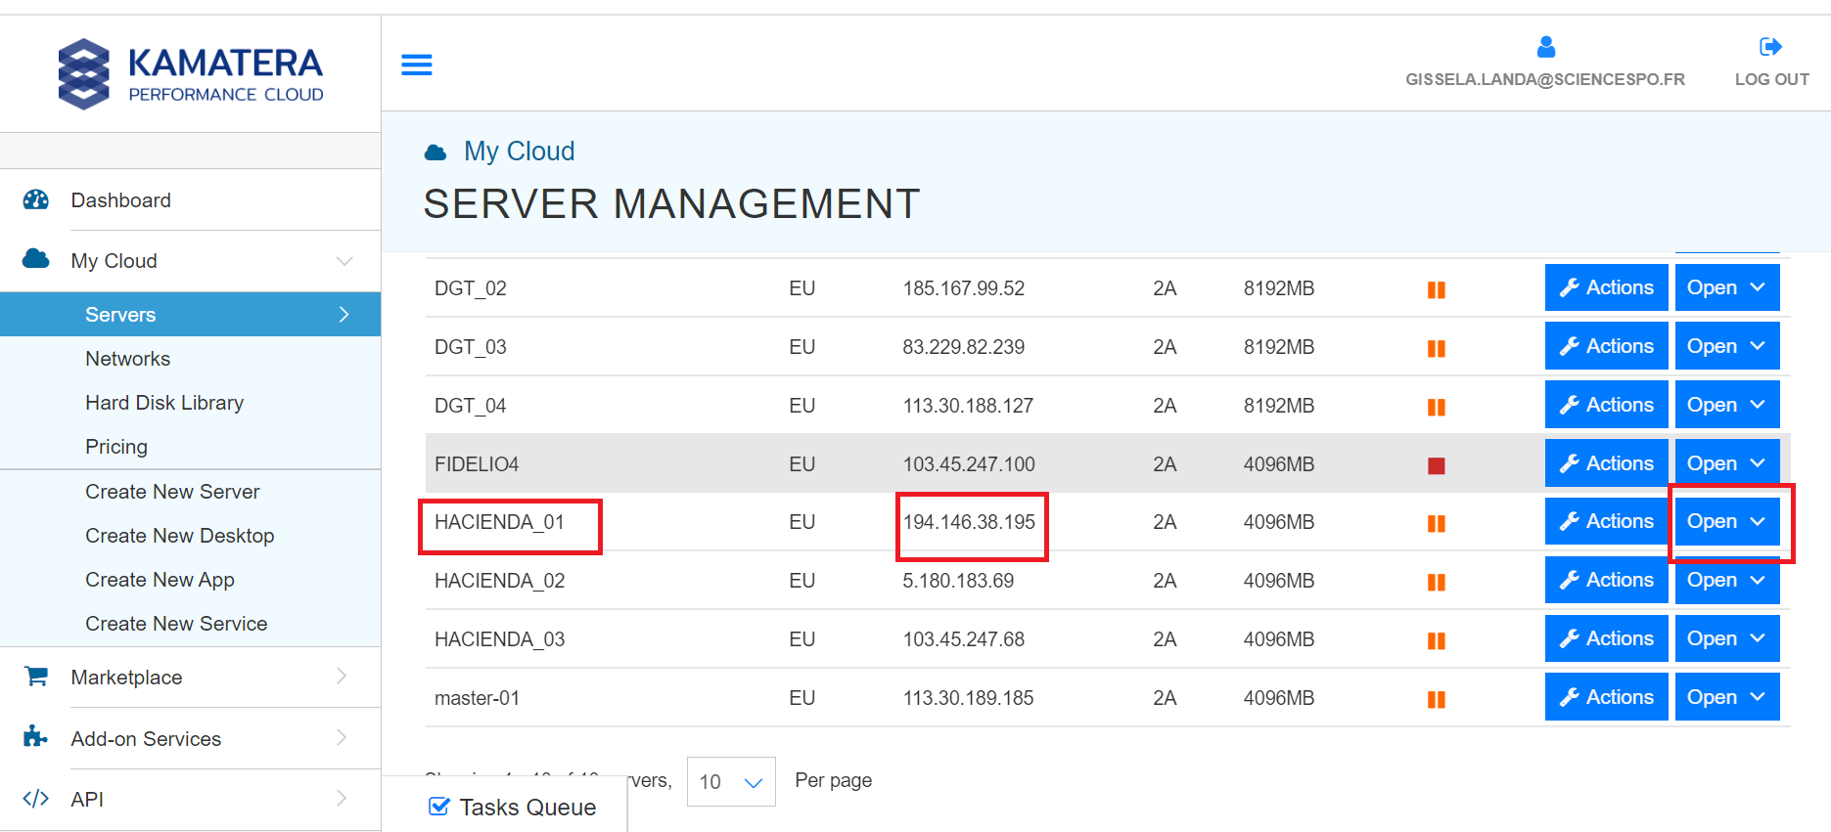The height and width of the screenshot is (832, 1831).
Task: Select Create New App
Action: [160, 580]
